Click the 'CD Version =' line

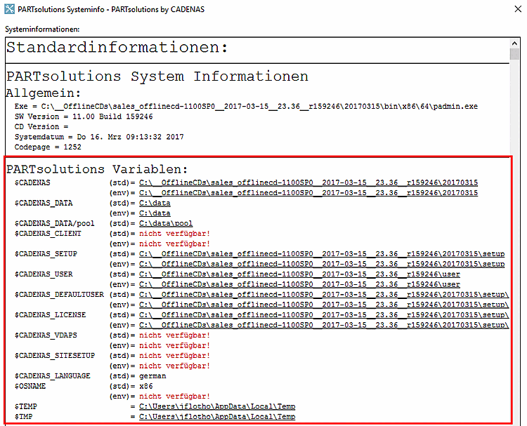(x=41, y=126)
